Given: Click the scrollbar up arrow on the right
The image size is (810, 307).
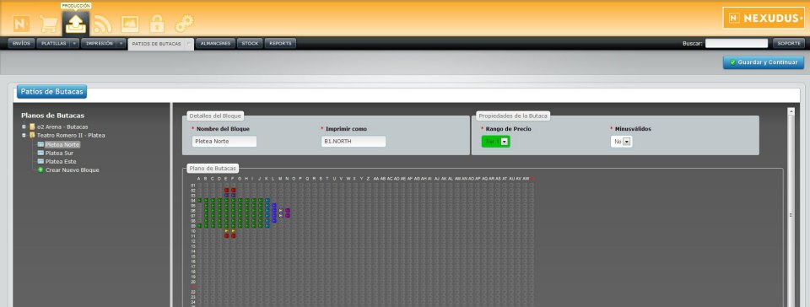Looking at the screenshot, I should click(x=791, y=111).
